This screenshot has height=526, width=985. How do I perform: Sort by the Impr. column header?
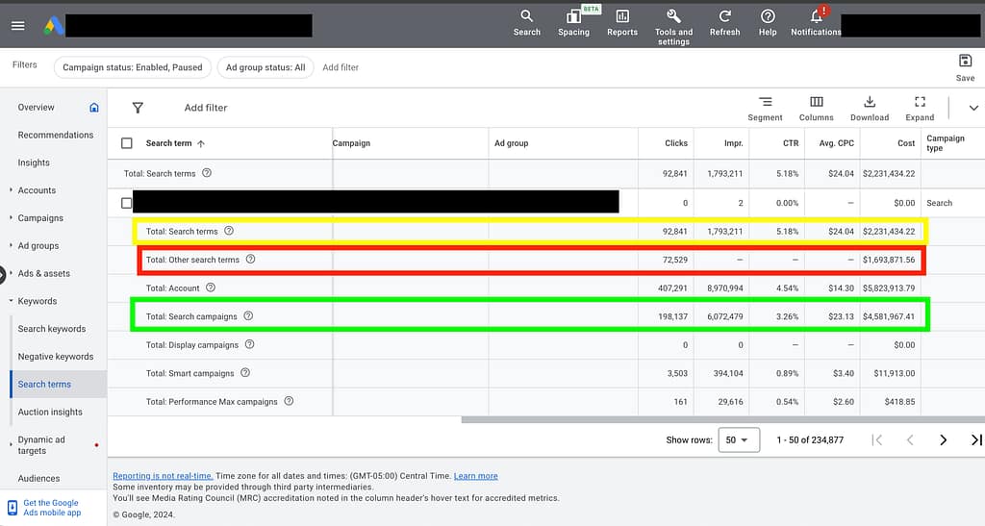pyautogui.click(x=733, y=143)
